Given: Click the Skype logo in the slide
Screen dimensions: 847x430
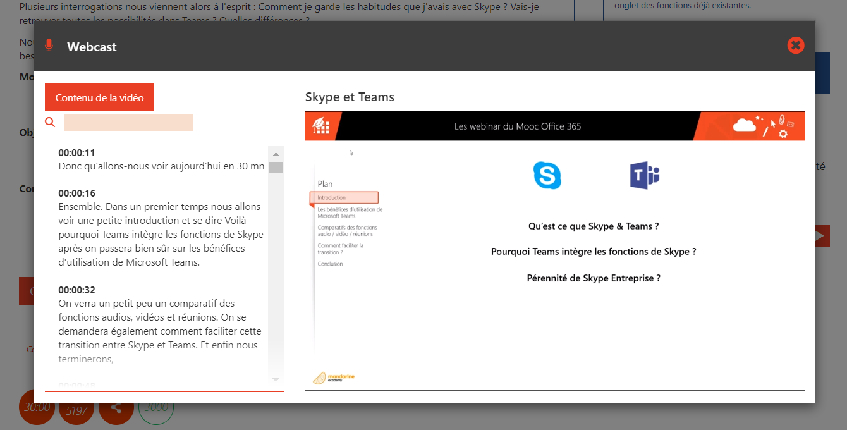Looking at the screenshot, I should coord(547,175).
